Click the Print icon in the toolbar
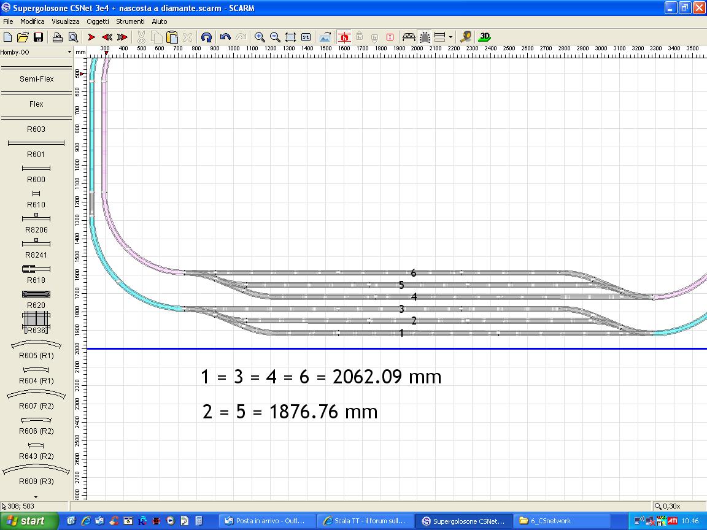Image resolution: width=707 pixels, height=530 pixels. click(x=57, y=37)
